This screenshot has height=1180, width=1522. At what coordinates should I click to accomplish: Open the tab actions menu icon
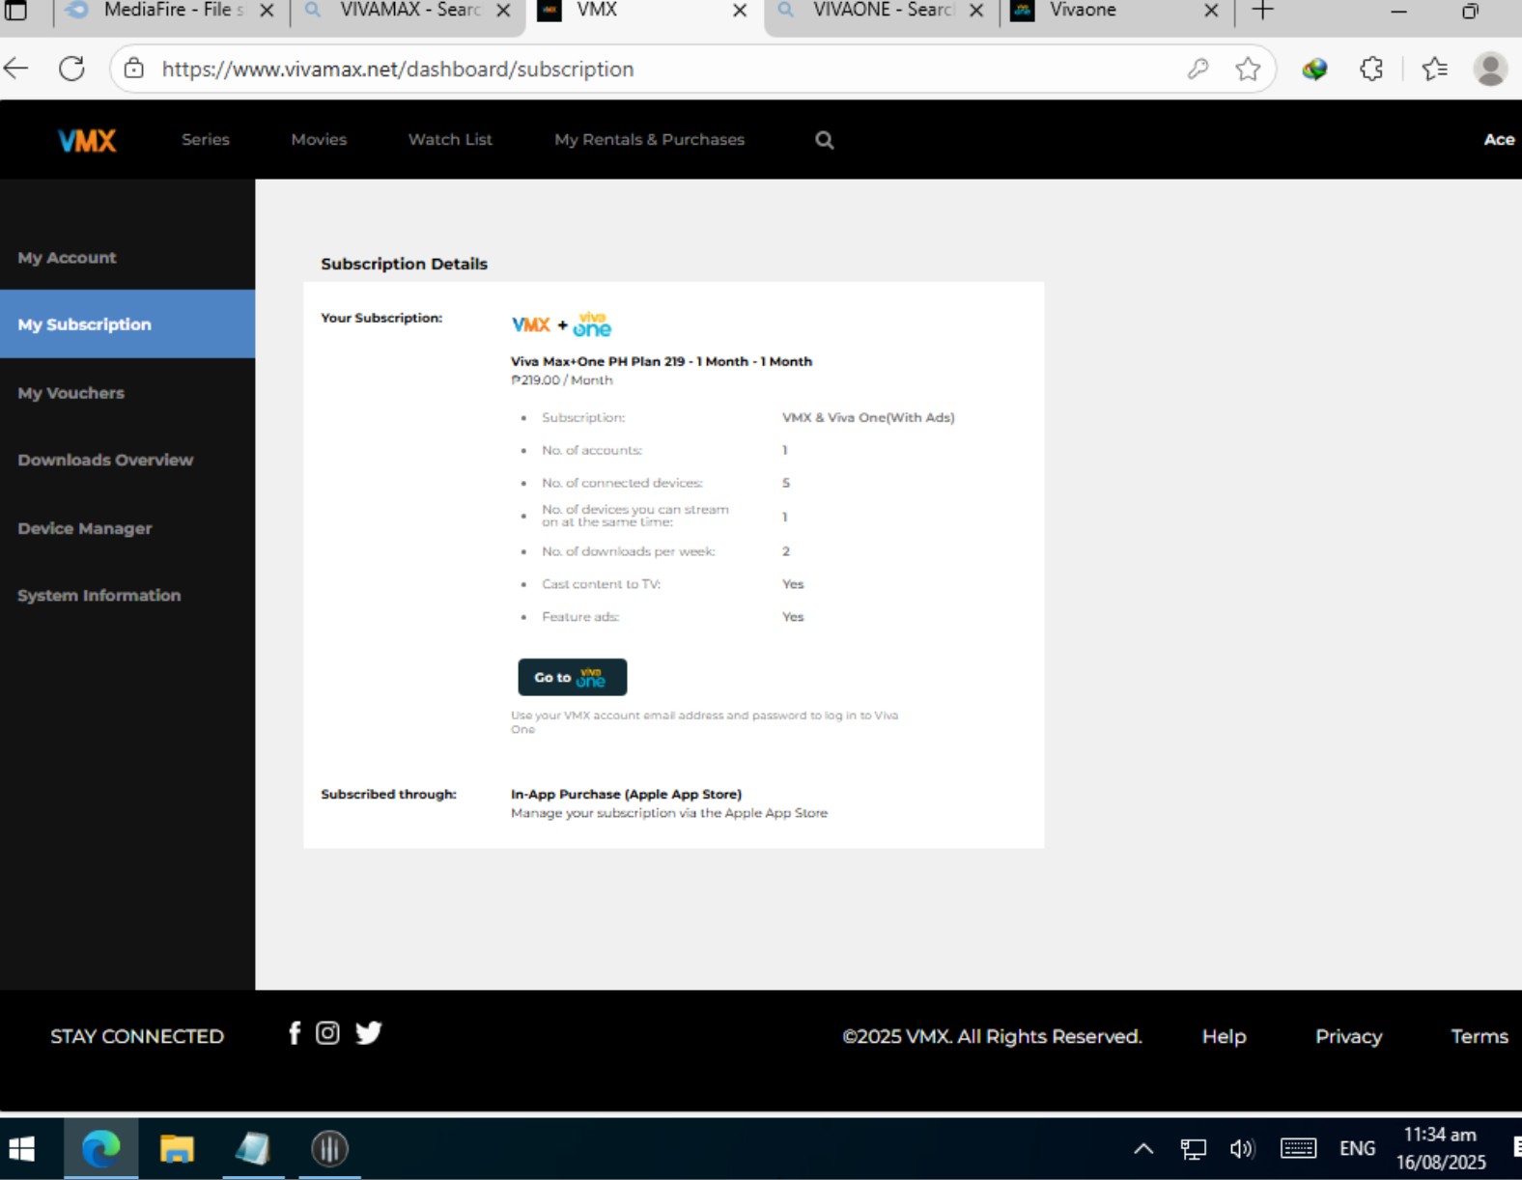(x=16, y=11)
